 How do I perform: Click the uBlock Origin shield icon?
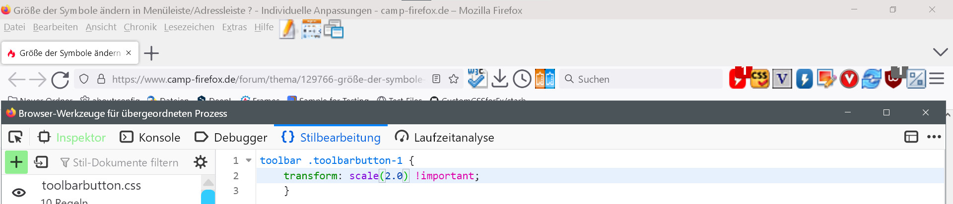[x=893, y=79]
